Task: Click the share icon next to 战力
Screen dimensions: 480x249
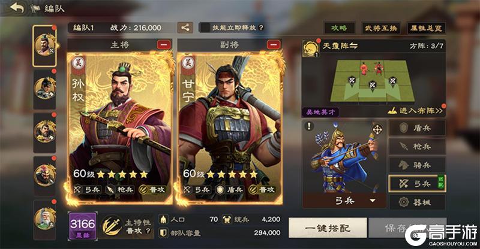Action: coord(185,28)
